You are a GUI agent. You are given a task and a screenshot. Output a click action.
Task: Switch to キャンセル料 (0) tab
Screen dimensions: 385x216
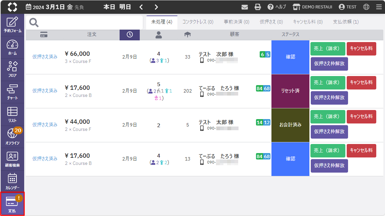click(308, 22)
